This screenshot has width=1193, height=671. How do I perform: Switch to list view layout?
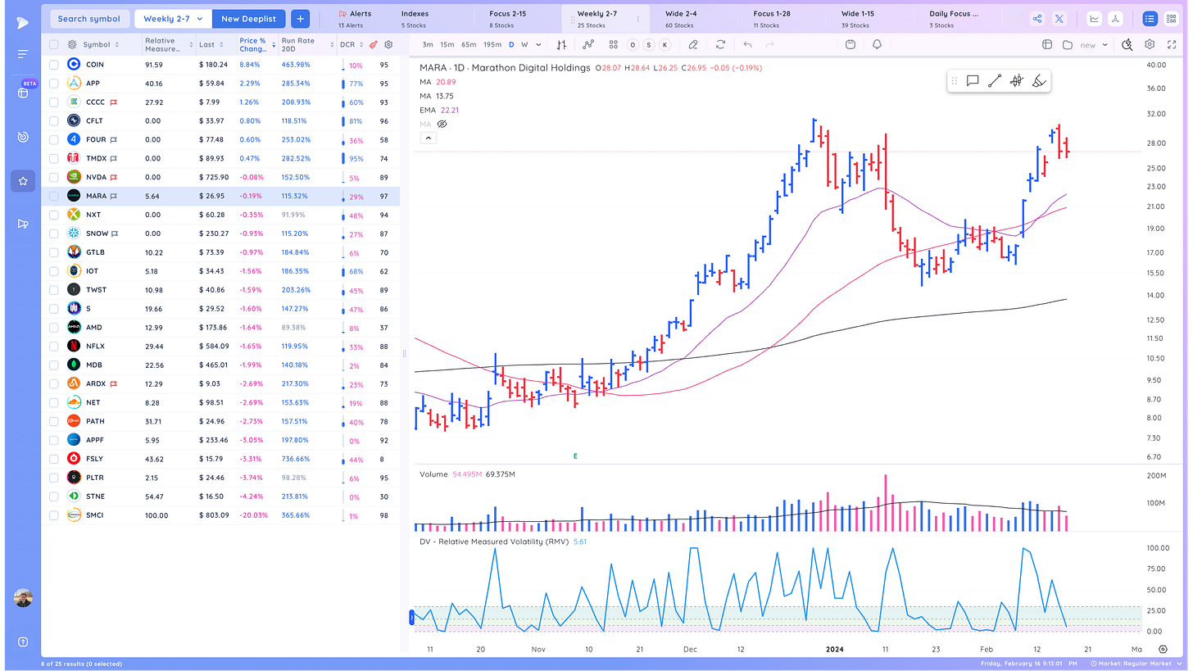coord(1150,19)
